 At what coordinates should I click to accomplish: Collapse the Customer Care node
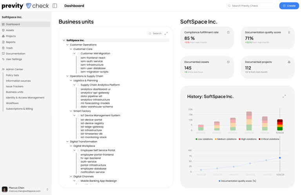point(71,49)
